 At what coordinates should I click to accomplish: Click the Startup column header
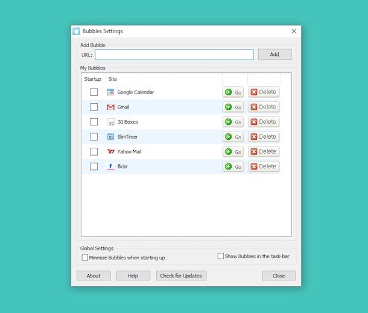click(93, 79)
